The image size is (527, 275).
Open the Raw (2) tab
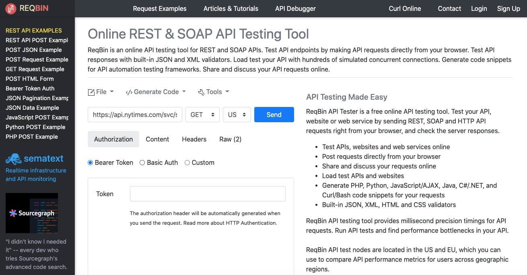[230, 139]
